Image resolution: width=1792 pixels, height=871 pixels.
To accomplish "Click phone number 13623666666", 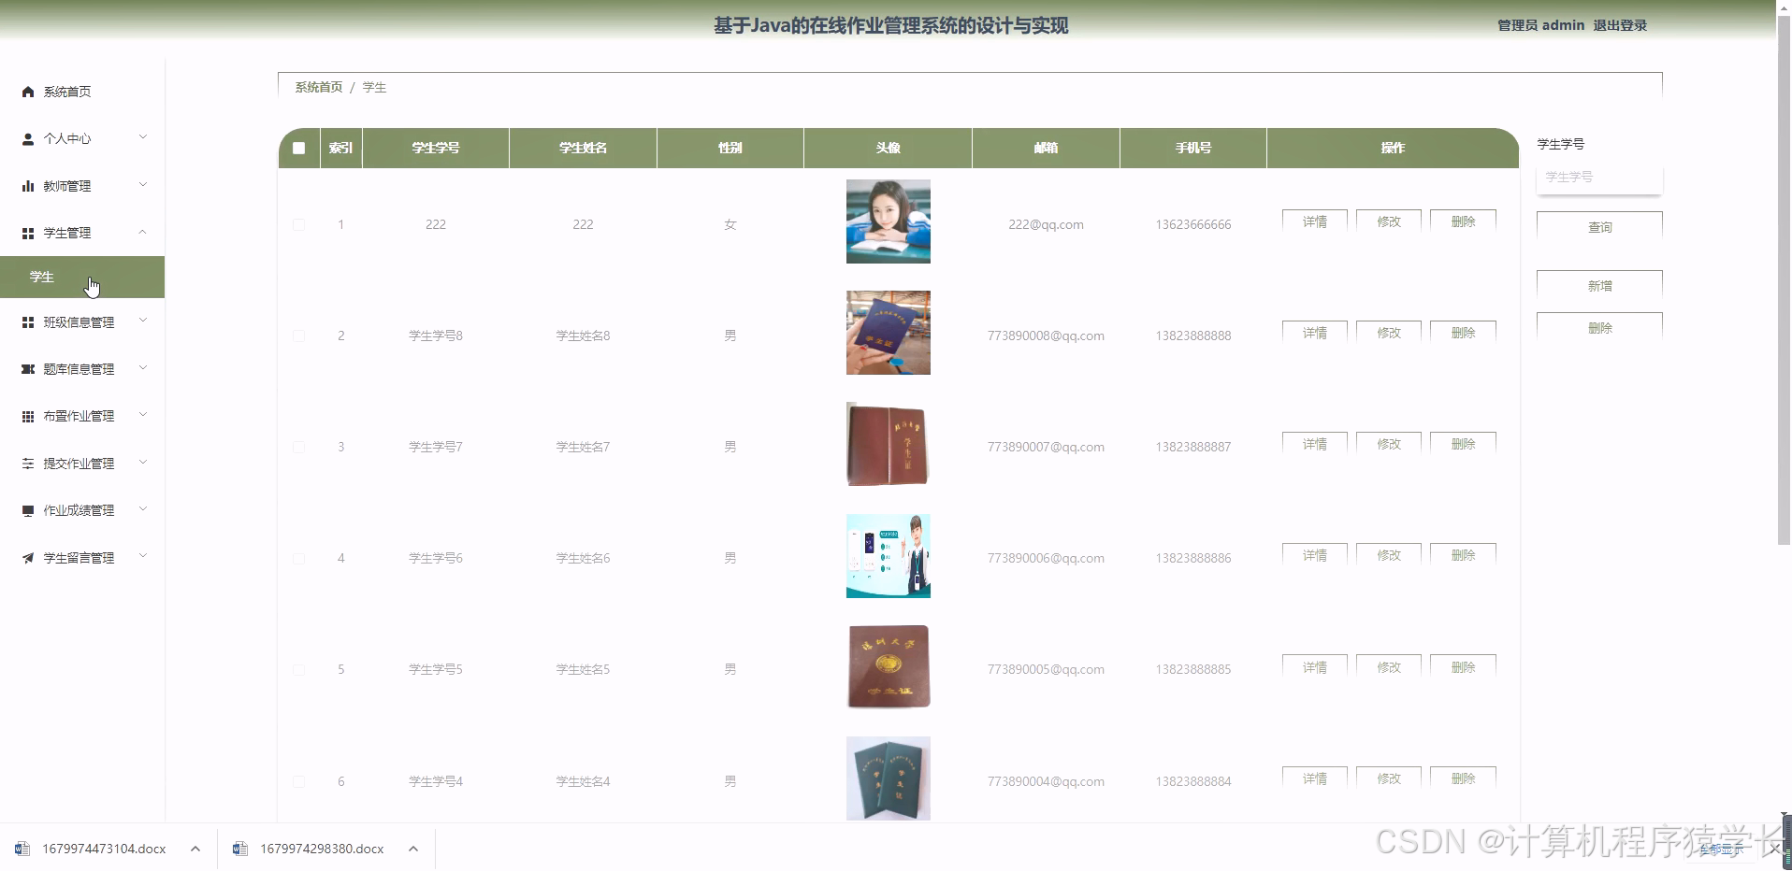I will click(x=1193, y=224).
